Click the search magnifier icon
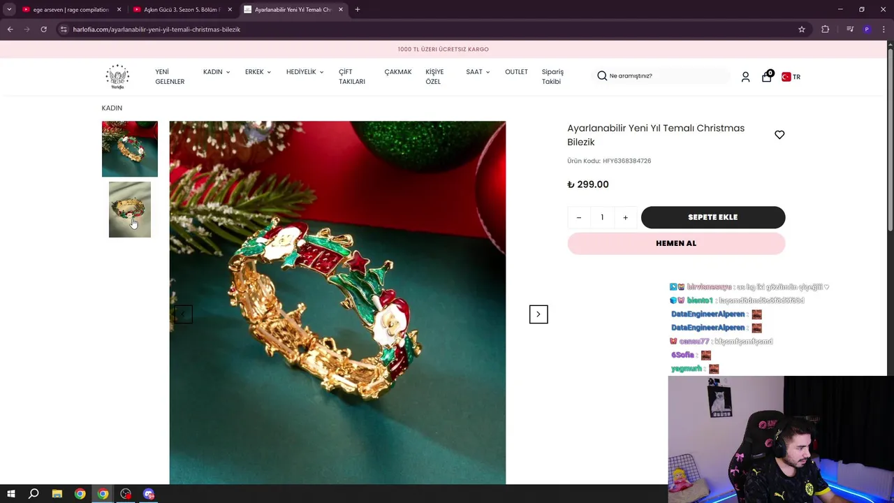The height and width of the screenshot is (503, 894). click(x=602, y=75)
